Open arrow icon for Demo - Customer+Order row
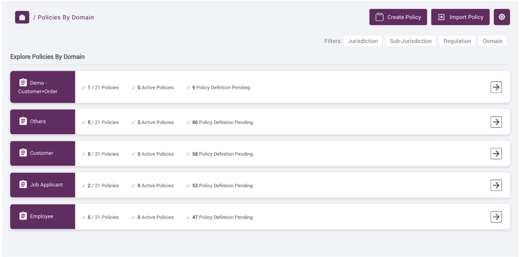The width and height of the screenshot is (521, 257). 496,87
